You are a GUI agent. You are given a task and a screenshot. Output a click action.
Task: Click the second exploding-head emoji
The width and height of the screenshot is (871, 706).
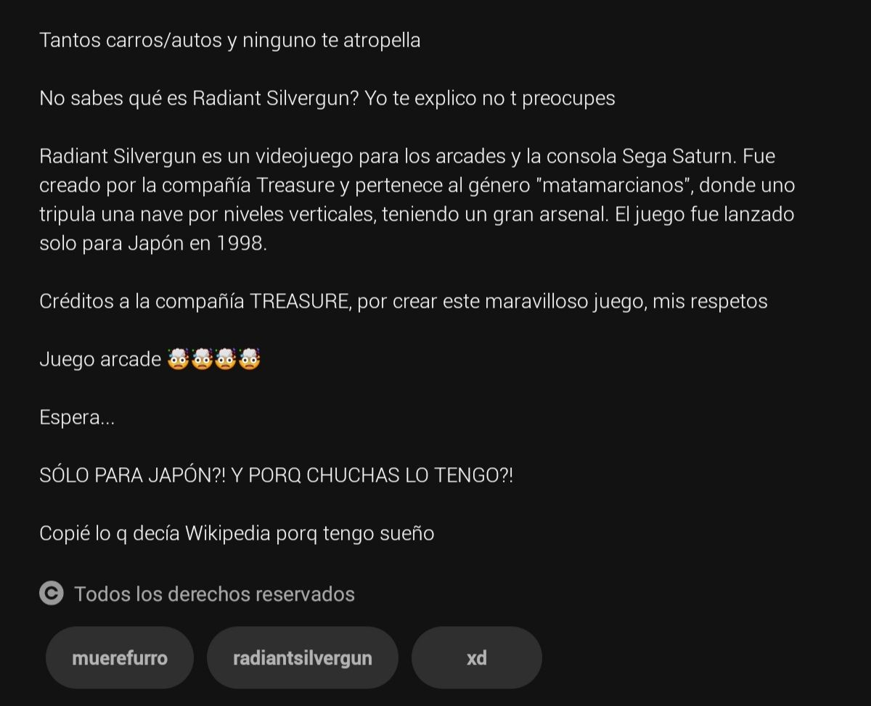(202, 358)
